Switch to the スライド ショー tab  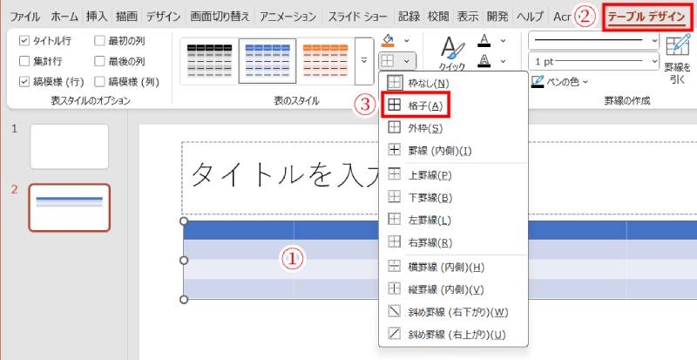(x=358, y=17)
